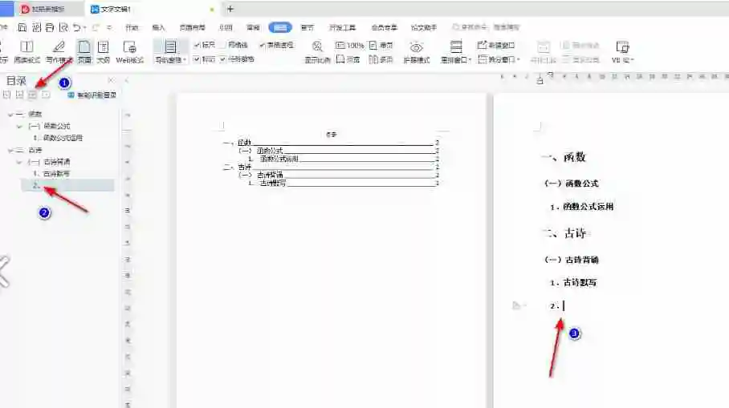729x408 pixels.
Task: Open the 引用 References tab
Action: click(x=226, y=27)
